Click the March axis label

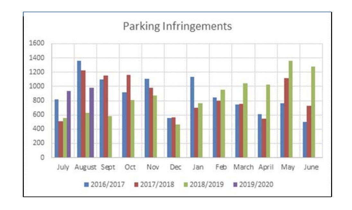[243, 167]
